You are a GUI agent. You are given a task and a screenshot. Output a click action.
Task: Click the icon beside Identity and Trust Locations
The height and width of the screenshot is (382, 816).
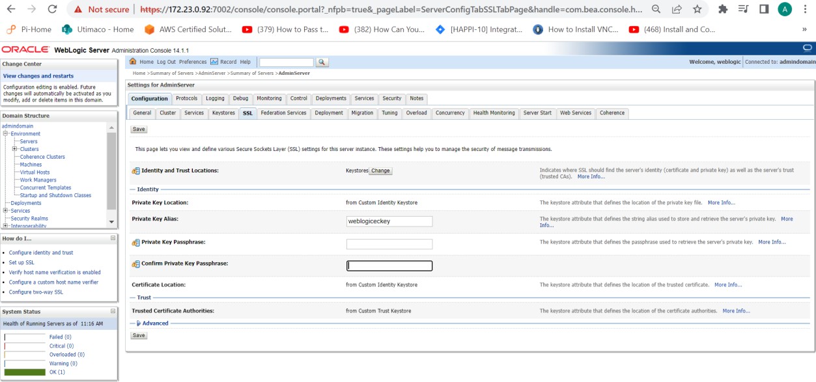point(136,171)
